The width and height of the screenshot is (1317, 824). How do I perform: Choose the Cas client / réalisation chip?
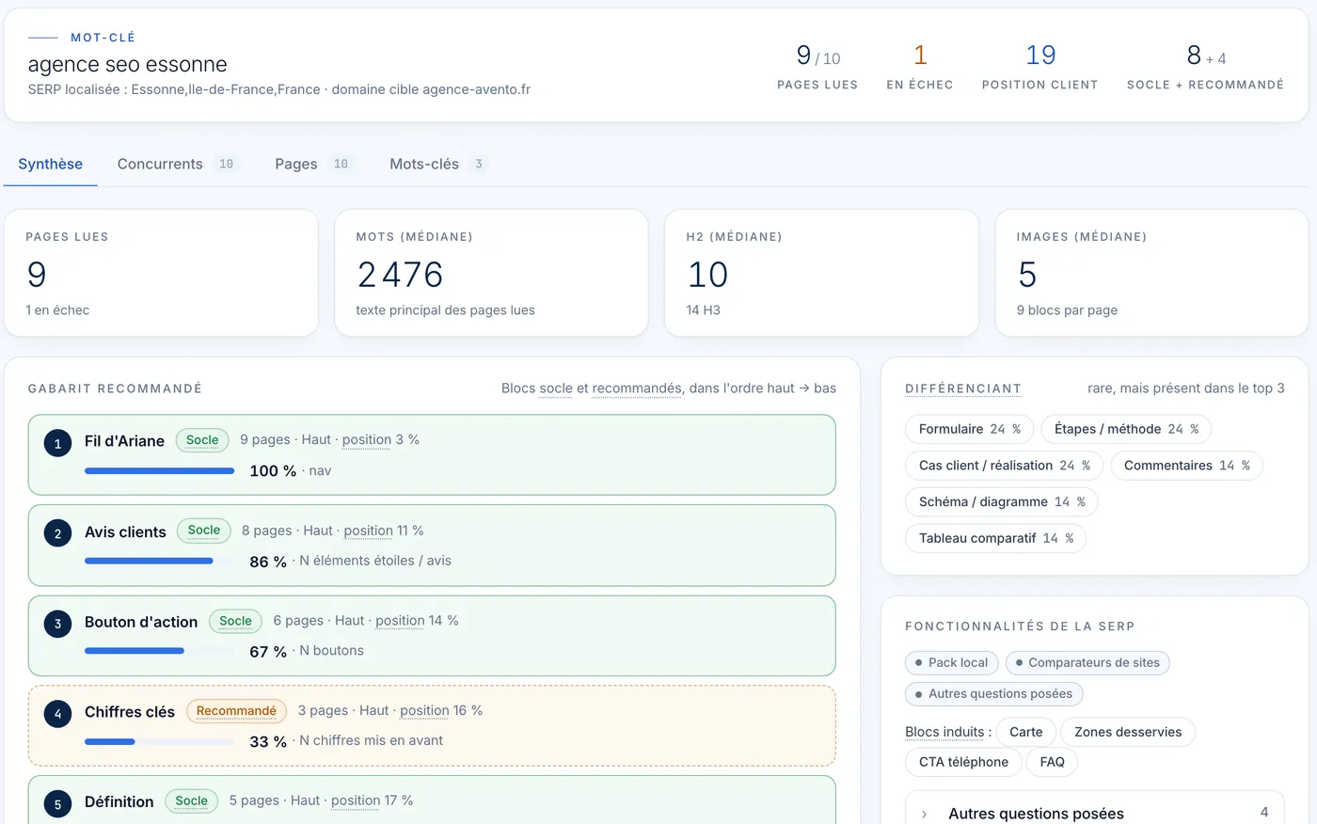1004,466
